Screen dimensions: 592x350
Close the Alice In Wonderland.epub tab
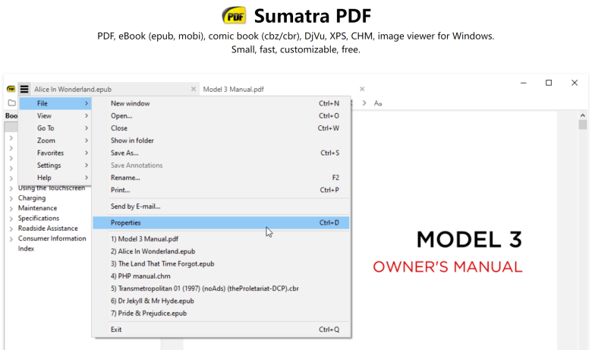194,89
